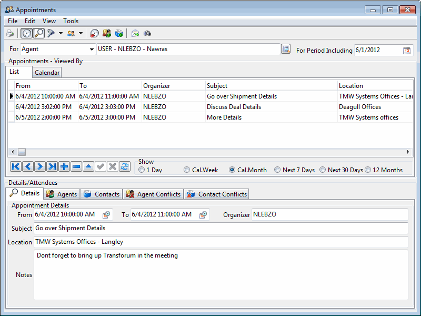Screen dimensions: 421x316
Task: Click the camera icon in the toolbar
Action: point(148,33)
